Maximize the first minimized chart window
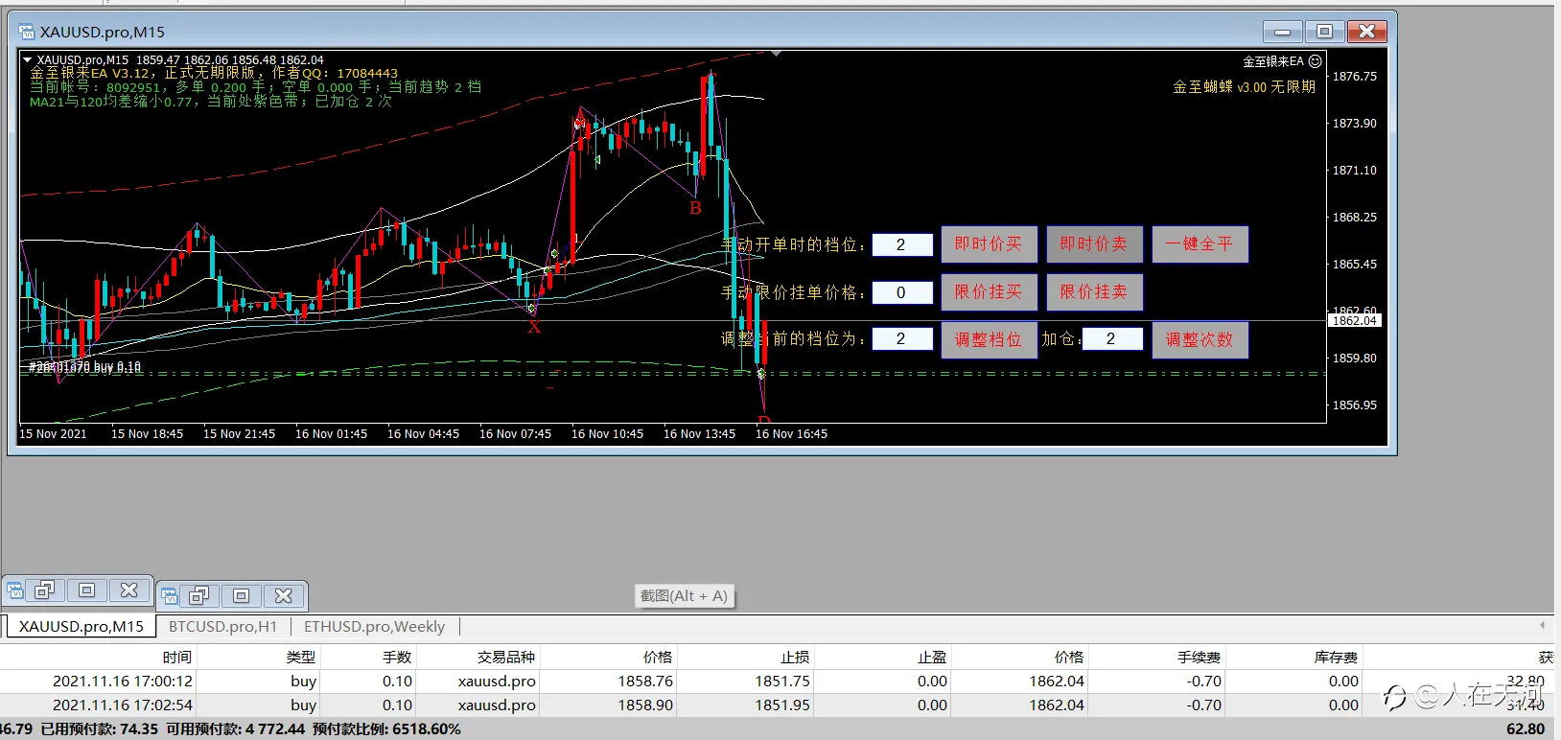This screenshot has height=740, width=1561. click(86, 590)
